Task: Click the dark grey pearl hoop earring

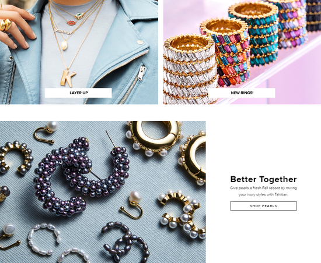Action: point(126,242)
